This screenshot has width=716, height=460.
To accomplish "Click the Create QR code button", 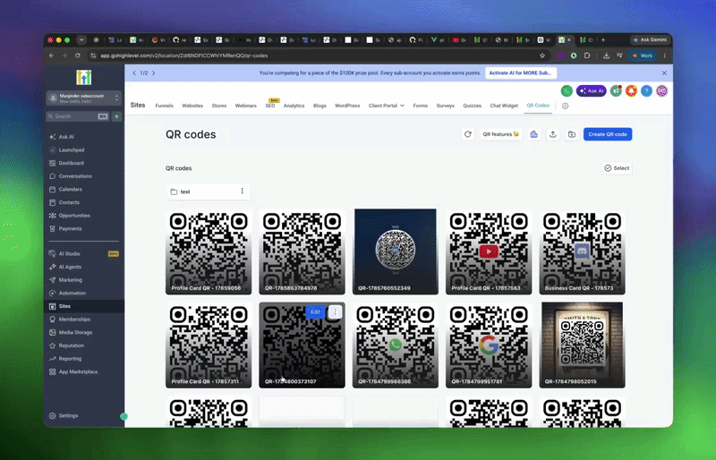I will point(608,134).
